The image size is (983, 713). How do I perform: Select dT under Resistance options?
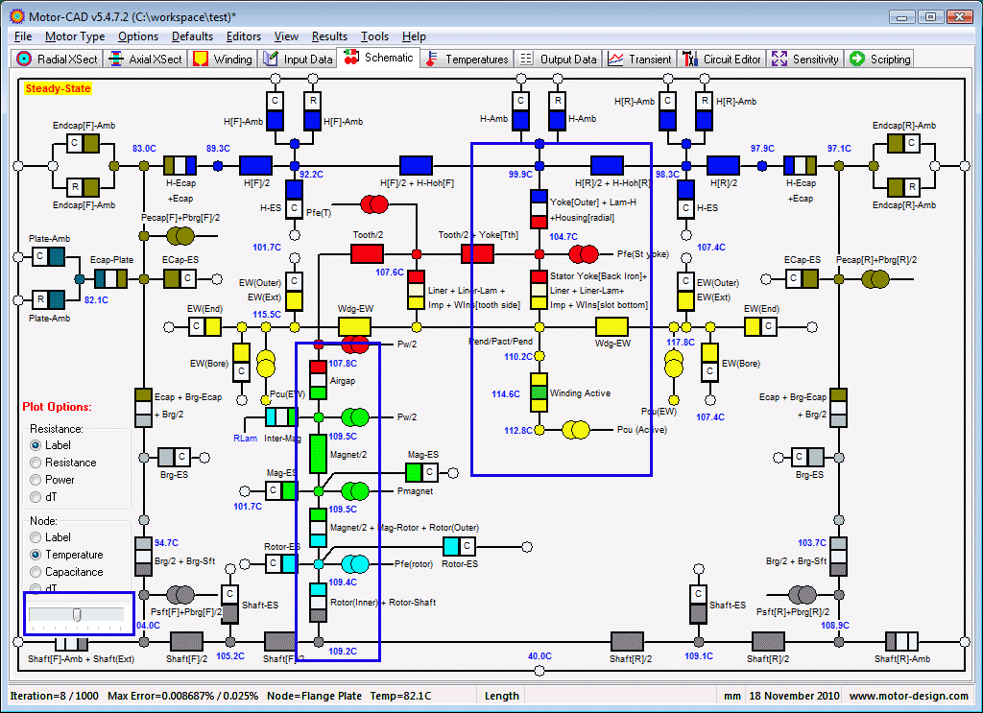(x=36, y=497)
